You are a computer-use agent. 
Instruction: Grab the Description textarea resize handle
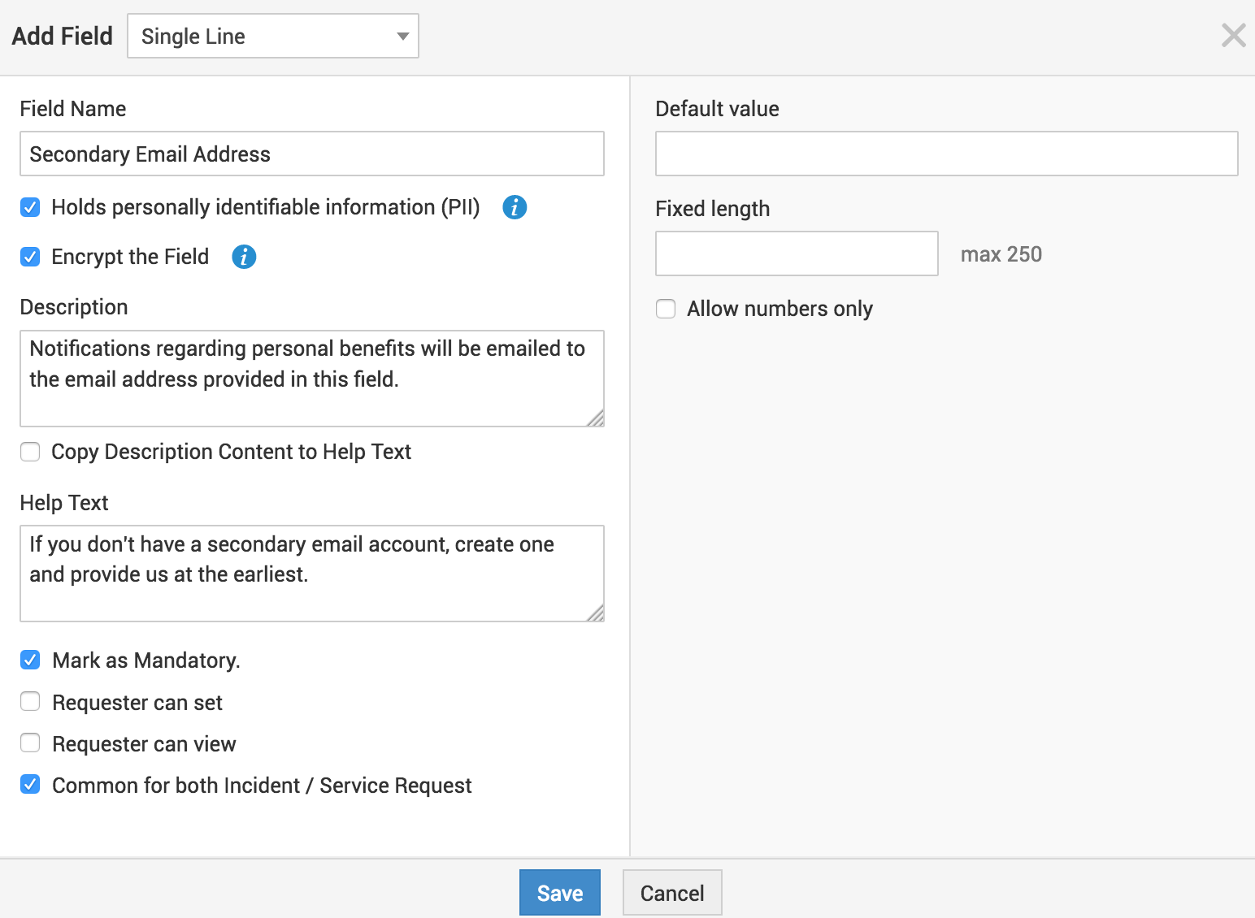pyautogui.click(x=597, y=419)
